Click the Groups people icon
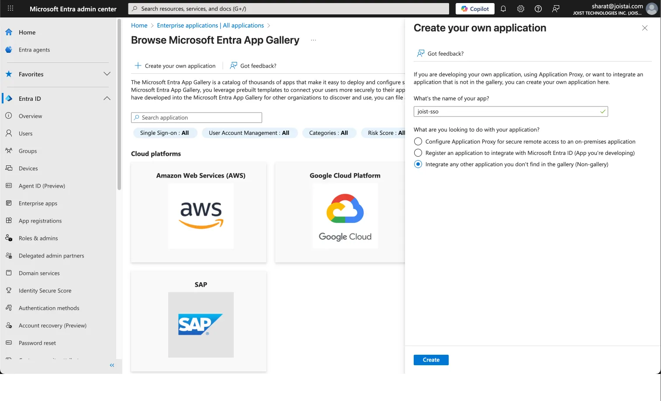 [x=9, y=151]
